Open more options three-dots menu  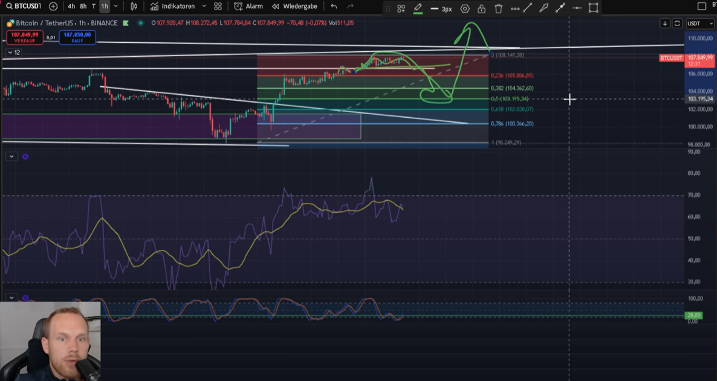tap(515, 8)
